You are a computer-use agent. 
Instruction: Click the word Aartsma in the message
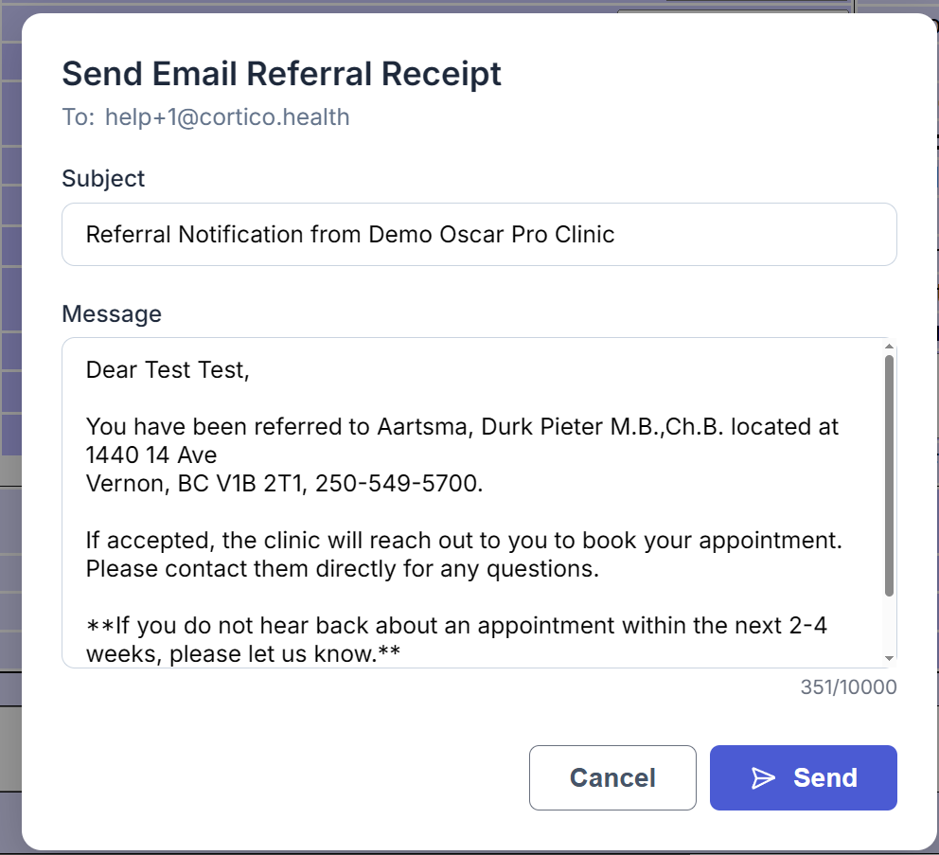[424, 427]
